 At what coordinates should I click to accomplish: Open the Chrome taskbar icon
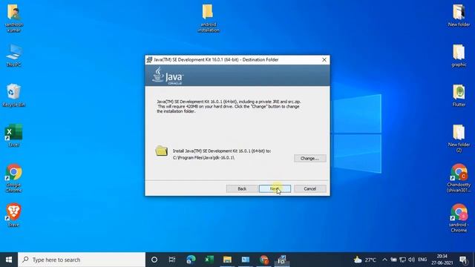[264, 260]
